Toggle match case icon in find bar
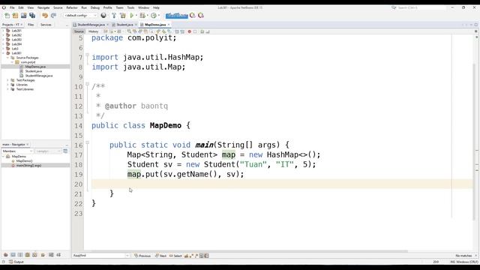 [186, 256]
